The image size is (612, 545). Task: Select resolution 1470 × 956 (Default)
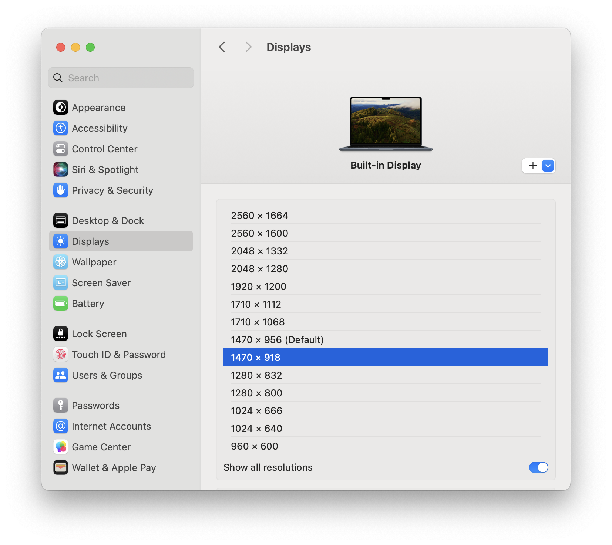(386, 340)
